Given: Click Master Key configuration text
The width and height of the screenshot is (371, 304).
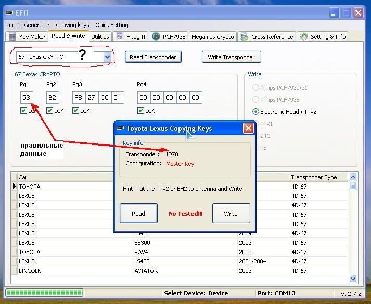Looking at the screenshot, I should coord(180,164).
